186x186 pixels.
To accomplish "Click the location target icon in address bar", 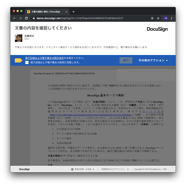I will coord(152,18).
